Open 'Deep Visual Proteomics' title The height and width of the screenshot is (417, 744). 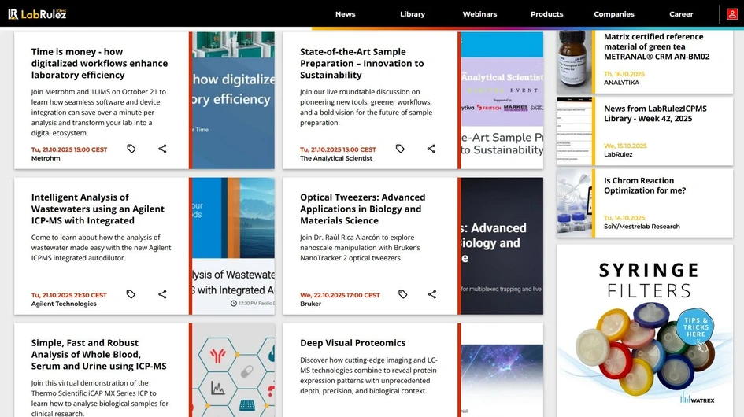tap(353, 343)
